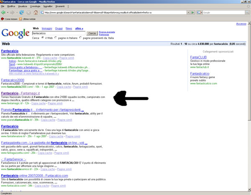Viewport: 251px width, 195px height.
Task: Open first result titled 'Fantacalcio' from kataweb
Action: (x=10, y=51)
